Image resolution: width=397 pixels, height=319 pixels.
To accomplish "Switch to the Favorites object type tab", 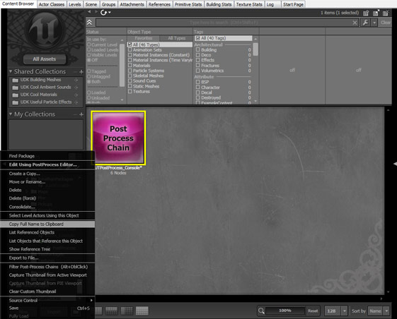I will (x=144, y=38).
